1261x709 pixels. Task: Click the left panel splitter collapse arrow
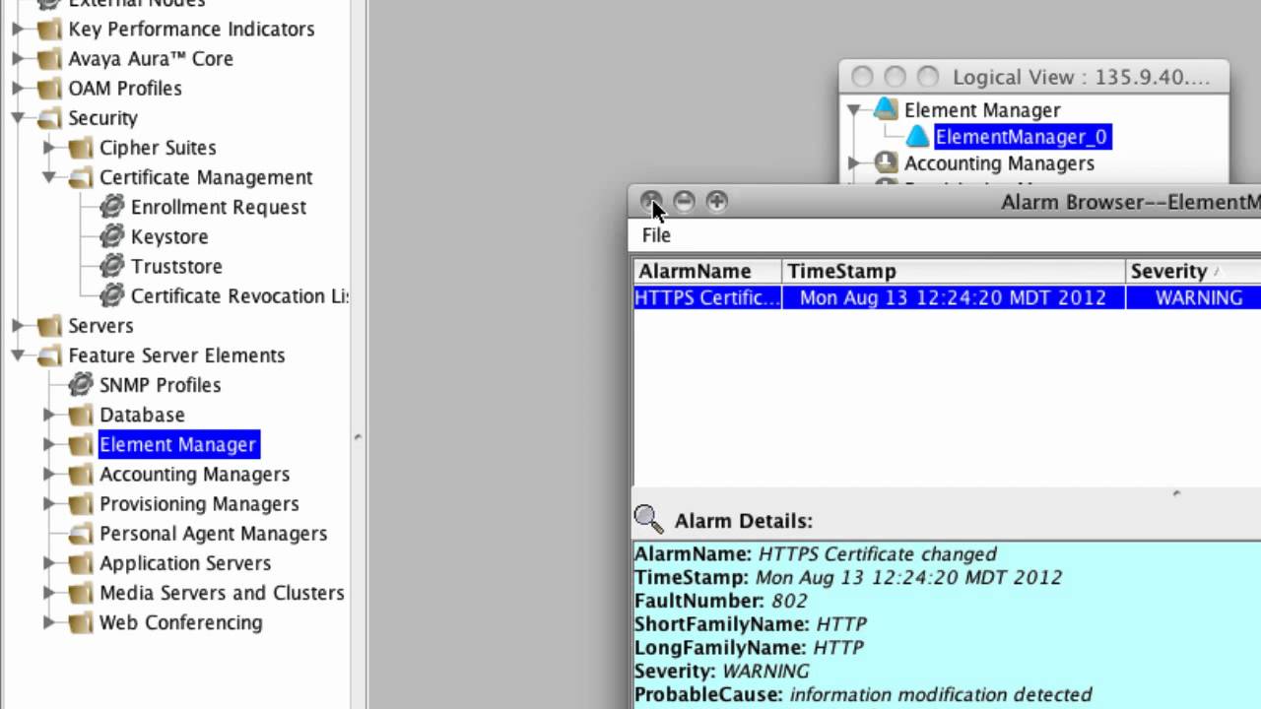[358, 437]
